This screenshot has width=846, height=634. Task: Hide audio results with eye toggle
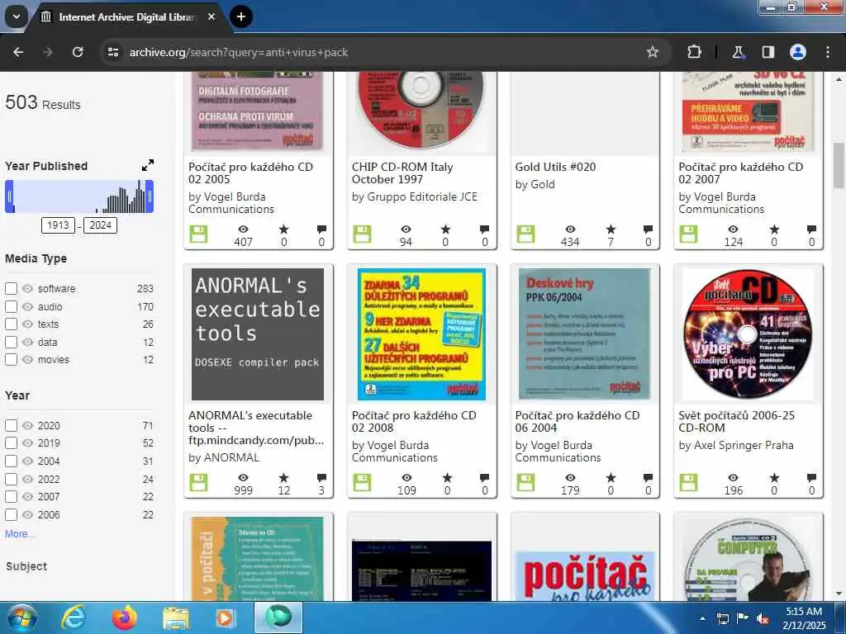(x=27, y=306)
